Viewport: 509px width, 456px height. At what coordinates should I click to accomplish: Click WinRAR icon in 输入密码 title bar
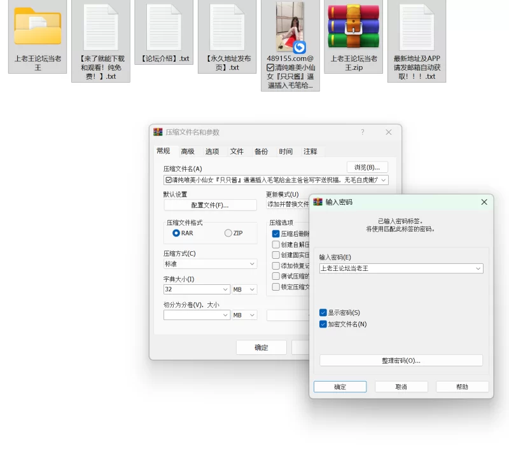click(317, 202)
